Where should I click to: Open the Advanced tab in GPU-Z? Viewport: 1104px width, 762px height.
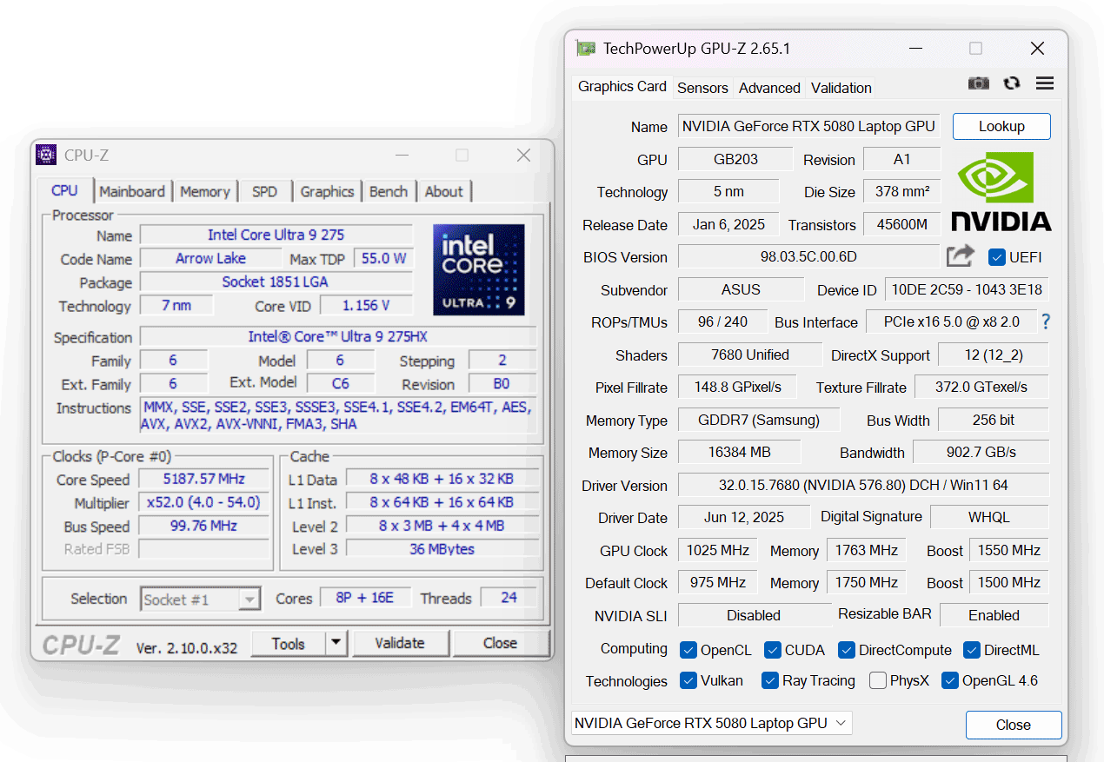pos(769,88)
